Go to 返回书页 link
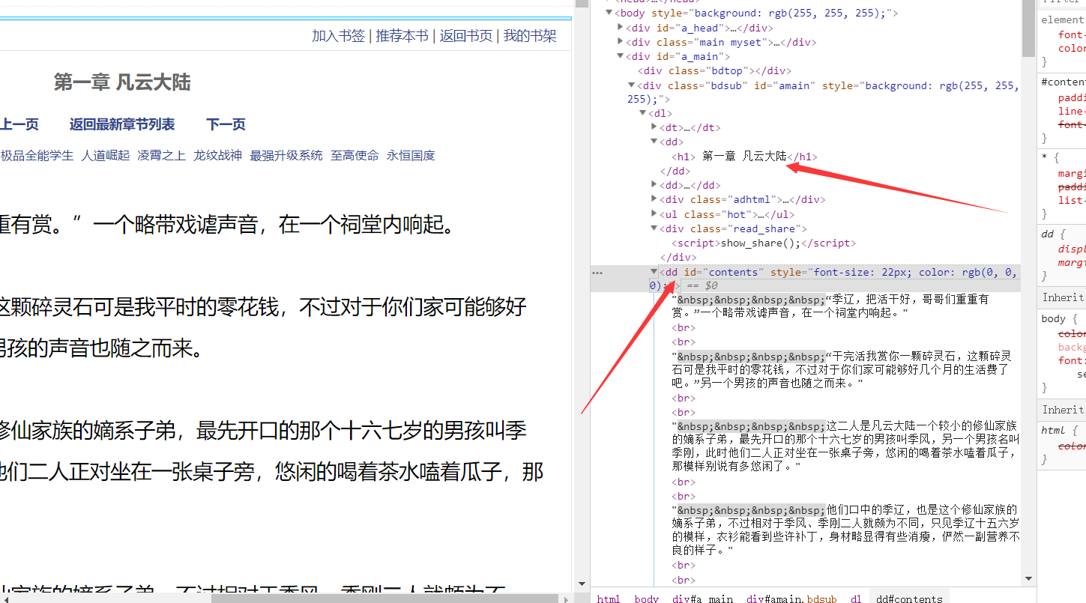1086x603 pixels. 466,36
